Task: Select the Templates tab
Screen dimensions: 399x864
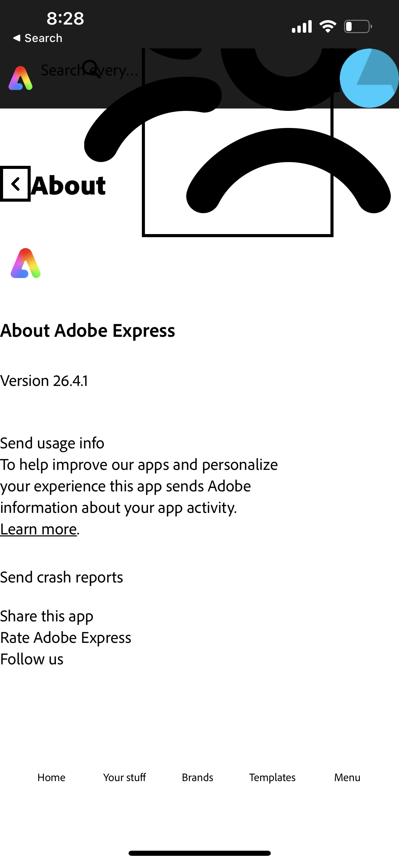Action: tap(272, 777)
